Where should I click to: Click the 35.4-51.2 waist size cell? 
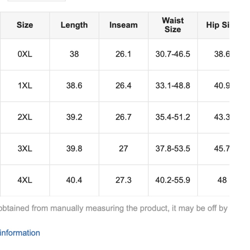coord(173,117)
